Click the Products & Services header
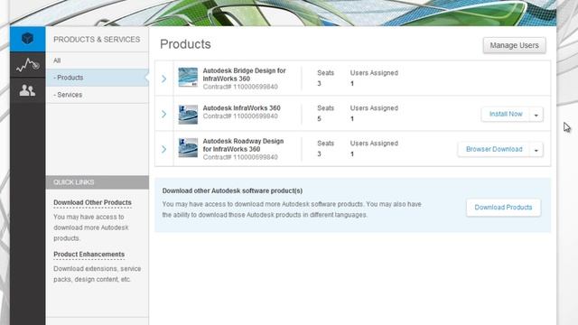Viewport: 578px width, 325px height. click(x=97, y=40)
